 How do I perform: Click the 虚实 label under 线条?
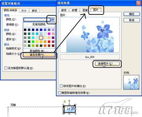(x=11, y=39)
